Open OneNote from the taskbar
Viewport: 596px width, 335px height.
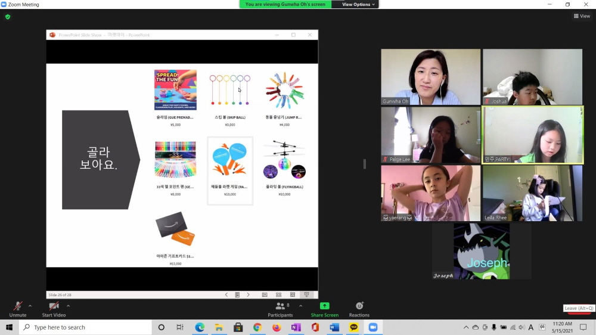pyautogui.click(x=296, y=327)
